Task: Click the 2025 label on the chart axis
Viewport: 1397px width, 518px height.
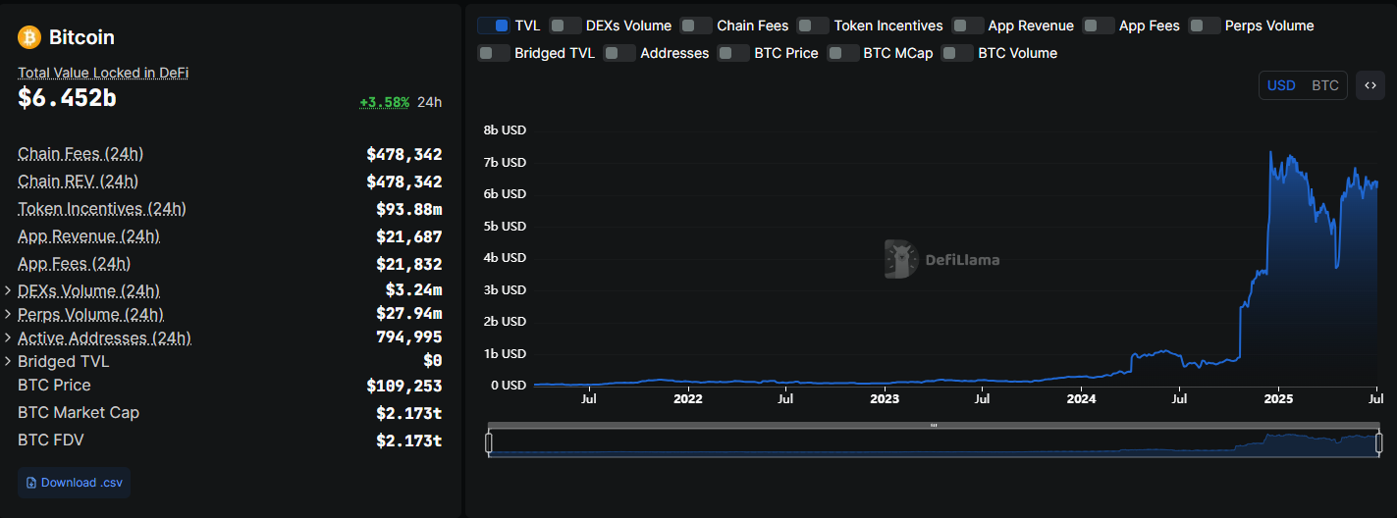Action: click(1277, 399)
